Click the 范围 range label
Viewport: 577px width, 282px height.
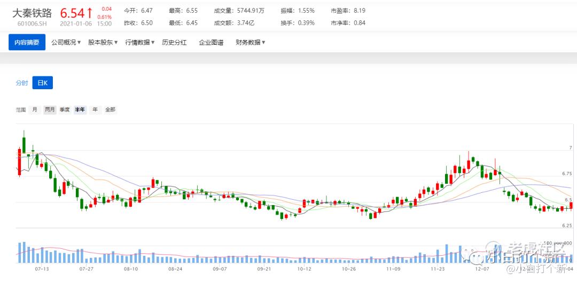click(21, 109)
